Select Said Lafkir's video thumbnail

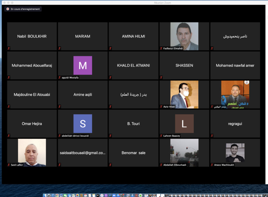(x=32, y=151)
